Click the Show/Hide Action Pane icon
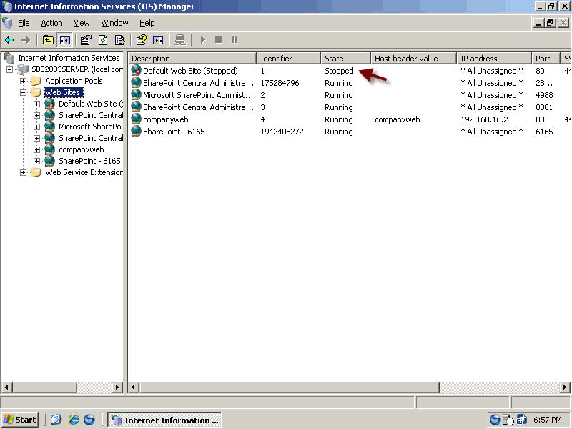The image size is (572, 429). point(158,40)
